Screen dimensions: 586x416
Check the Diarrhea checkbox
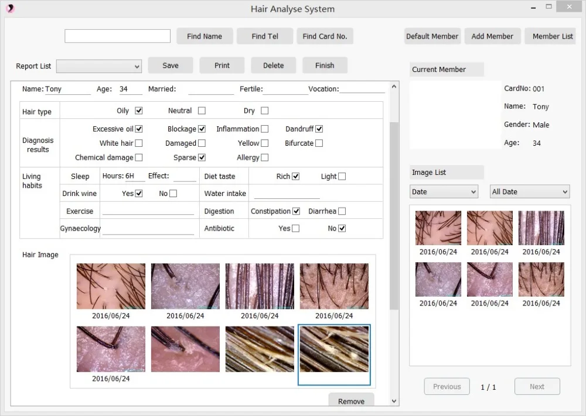click(x=342, y=211)
